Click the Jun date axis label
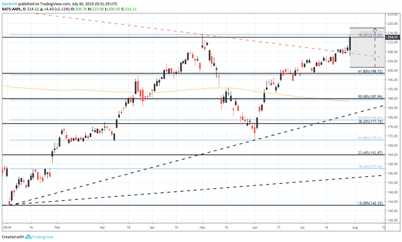402x242 pixels. coord(255,227)
